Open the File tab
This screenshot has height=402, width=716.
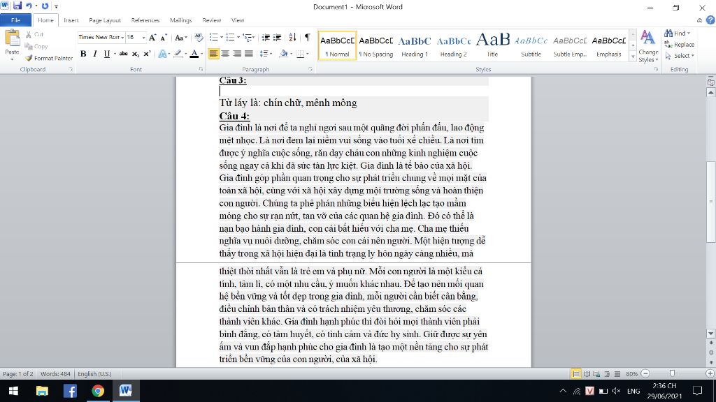15,20
